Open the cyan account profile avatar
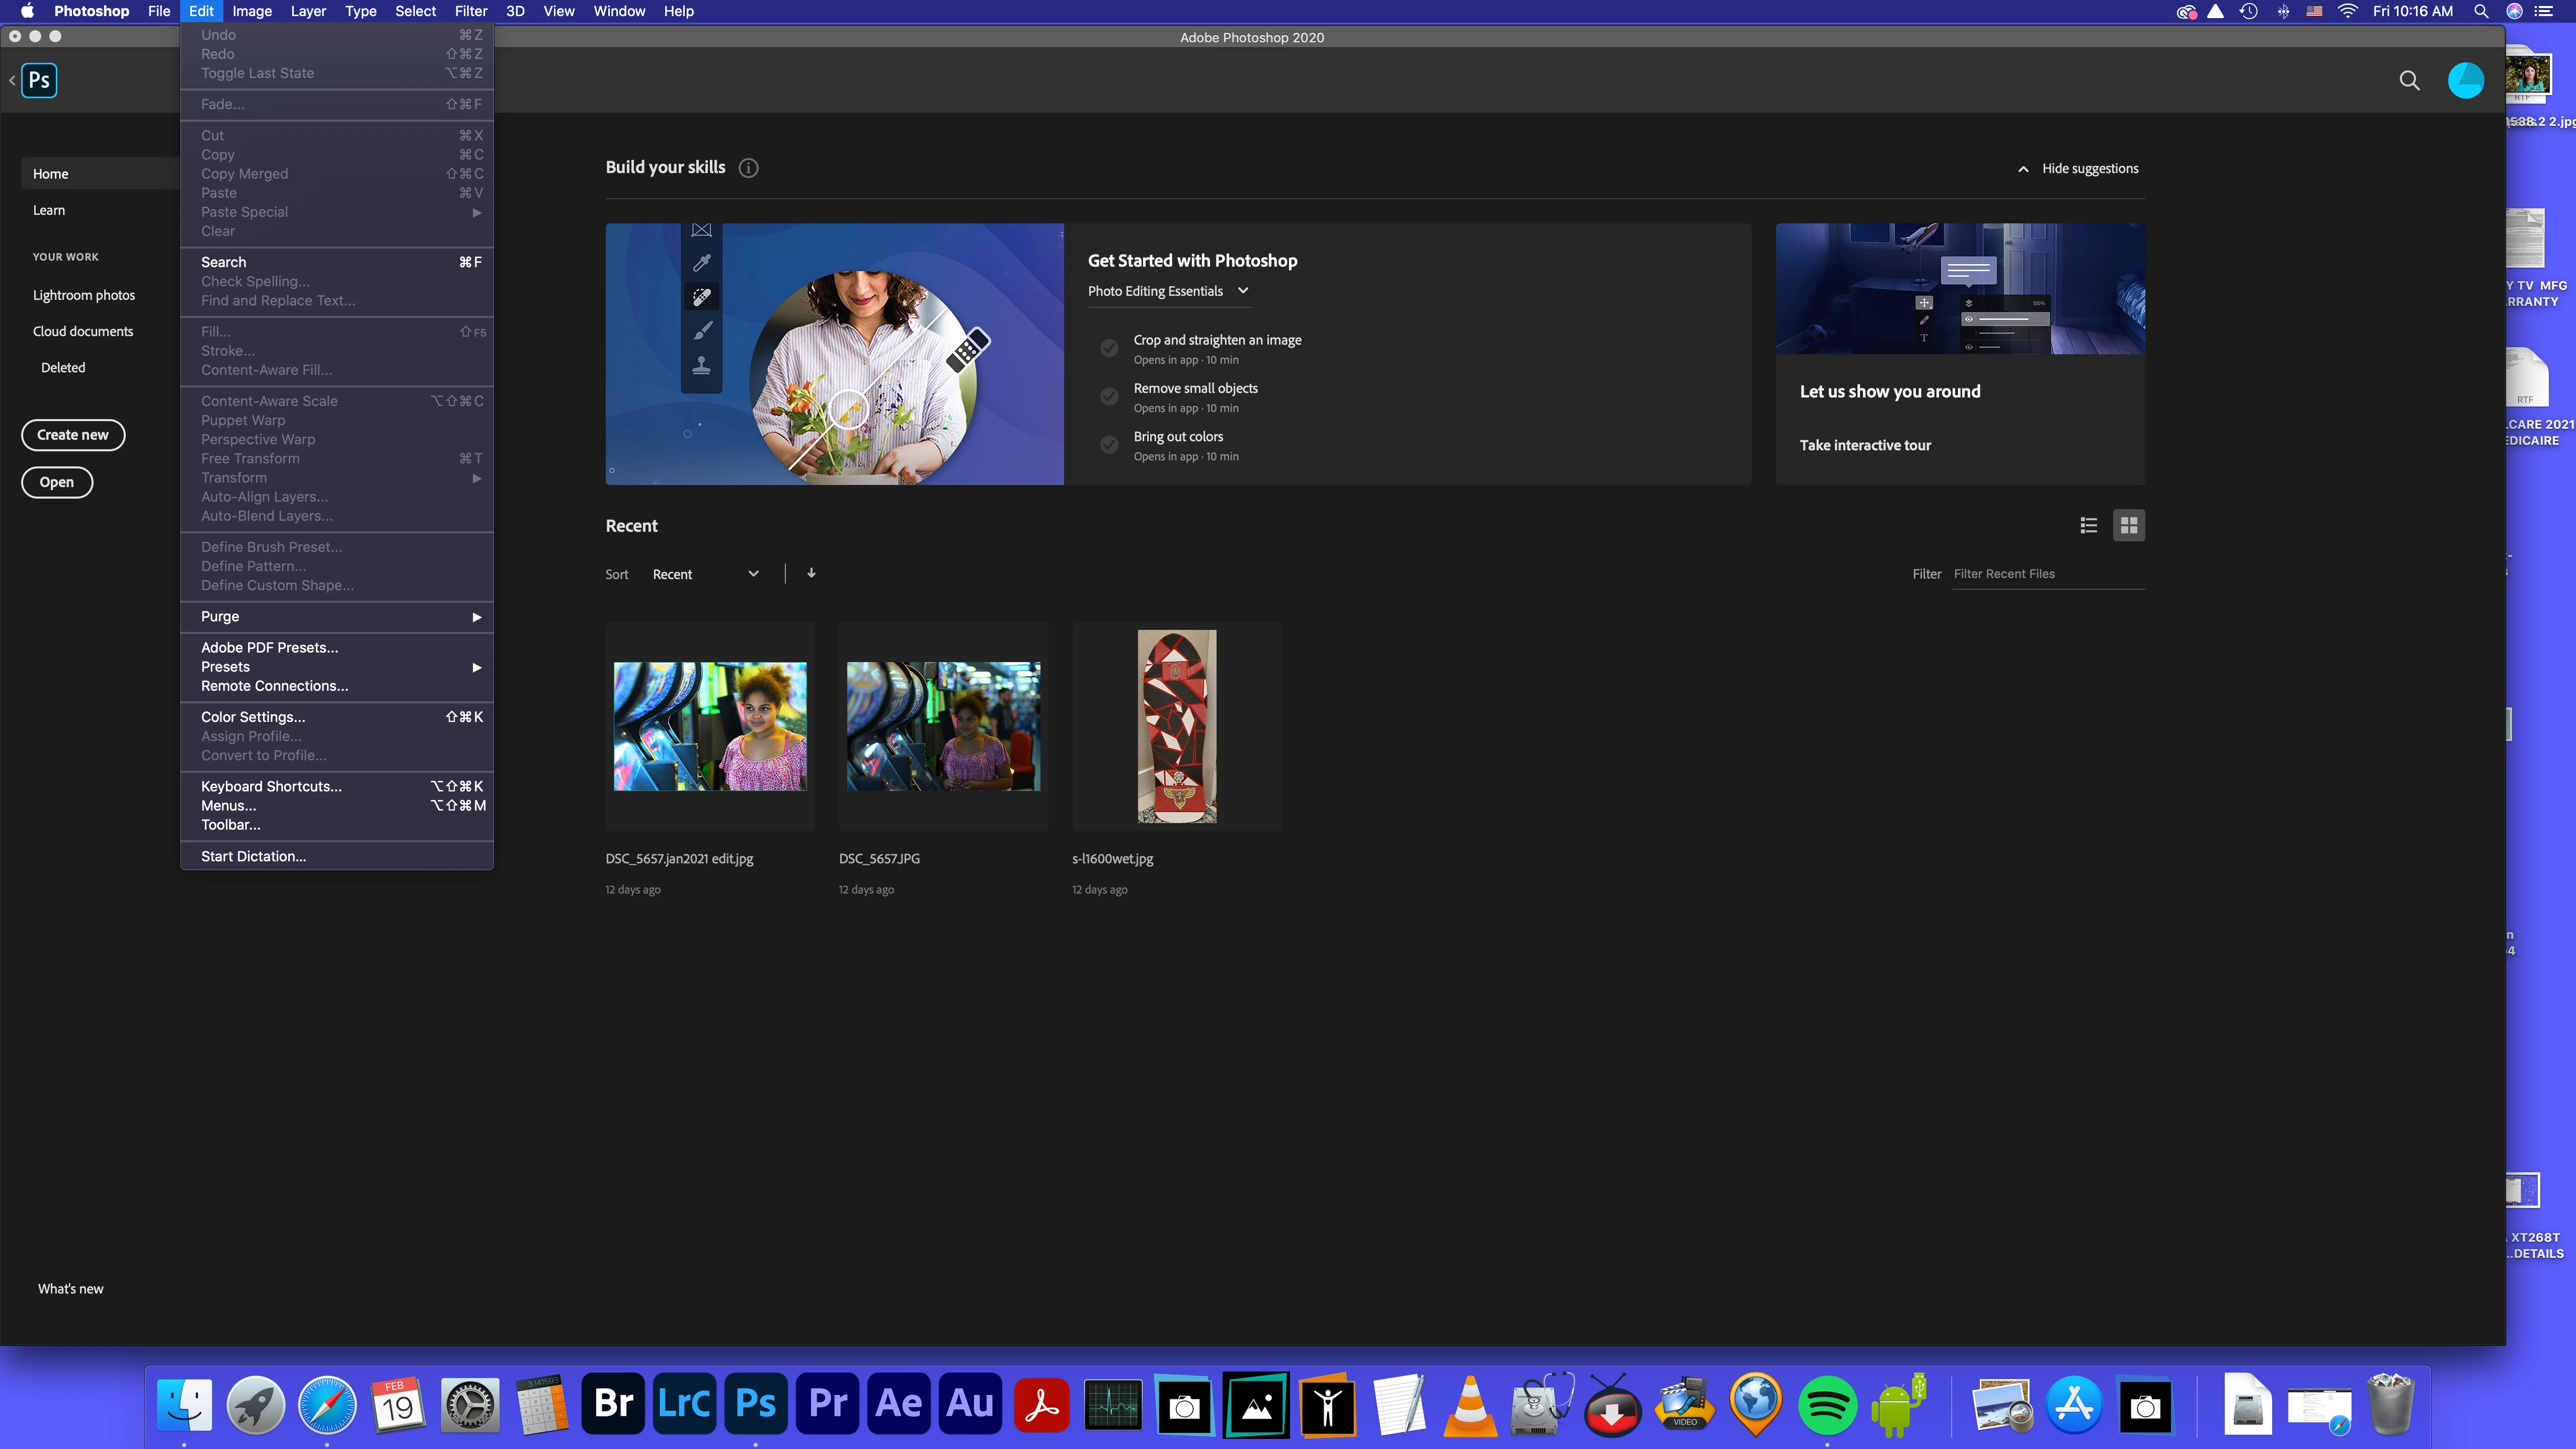Screen dimensions: 2576x1449 click(2465, 81)
